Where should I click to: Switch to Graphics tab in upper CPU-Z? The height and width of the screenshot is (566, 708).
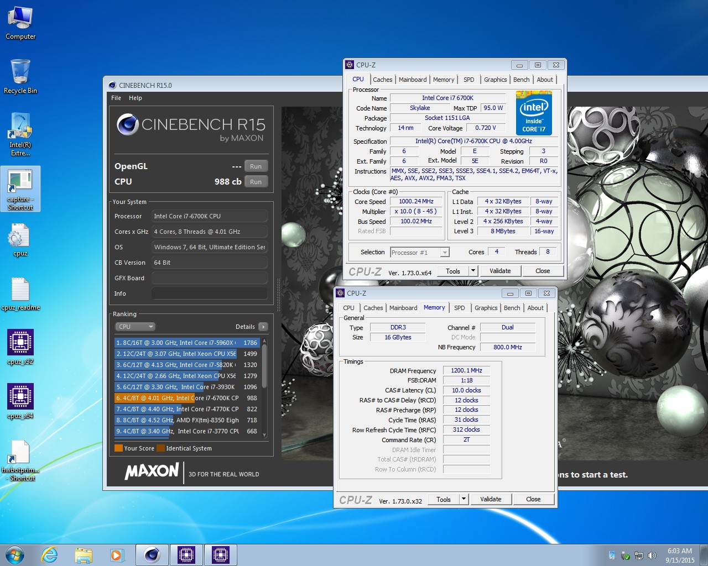coord(496,80)
